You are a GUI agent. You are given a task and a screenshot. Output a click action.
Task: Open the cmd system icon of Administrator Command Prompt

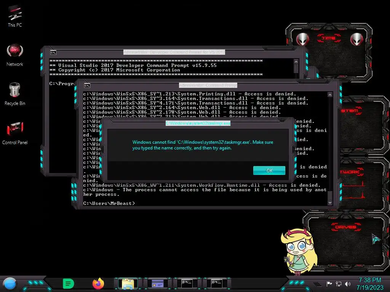(87, 86)
